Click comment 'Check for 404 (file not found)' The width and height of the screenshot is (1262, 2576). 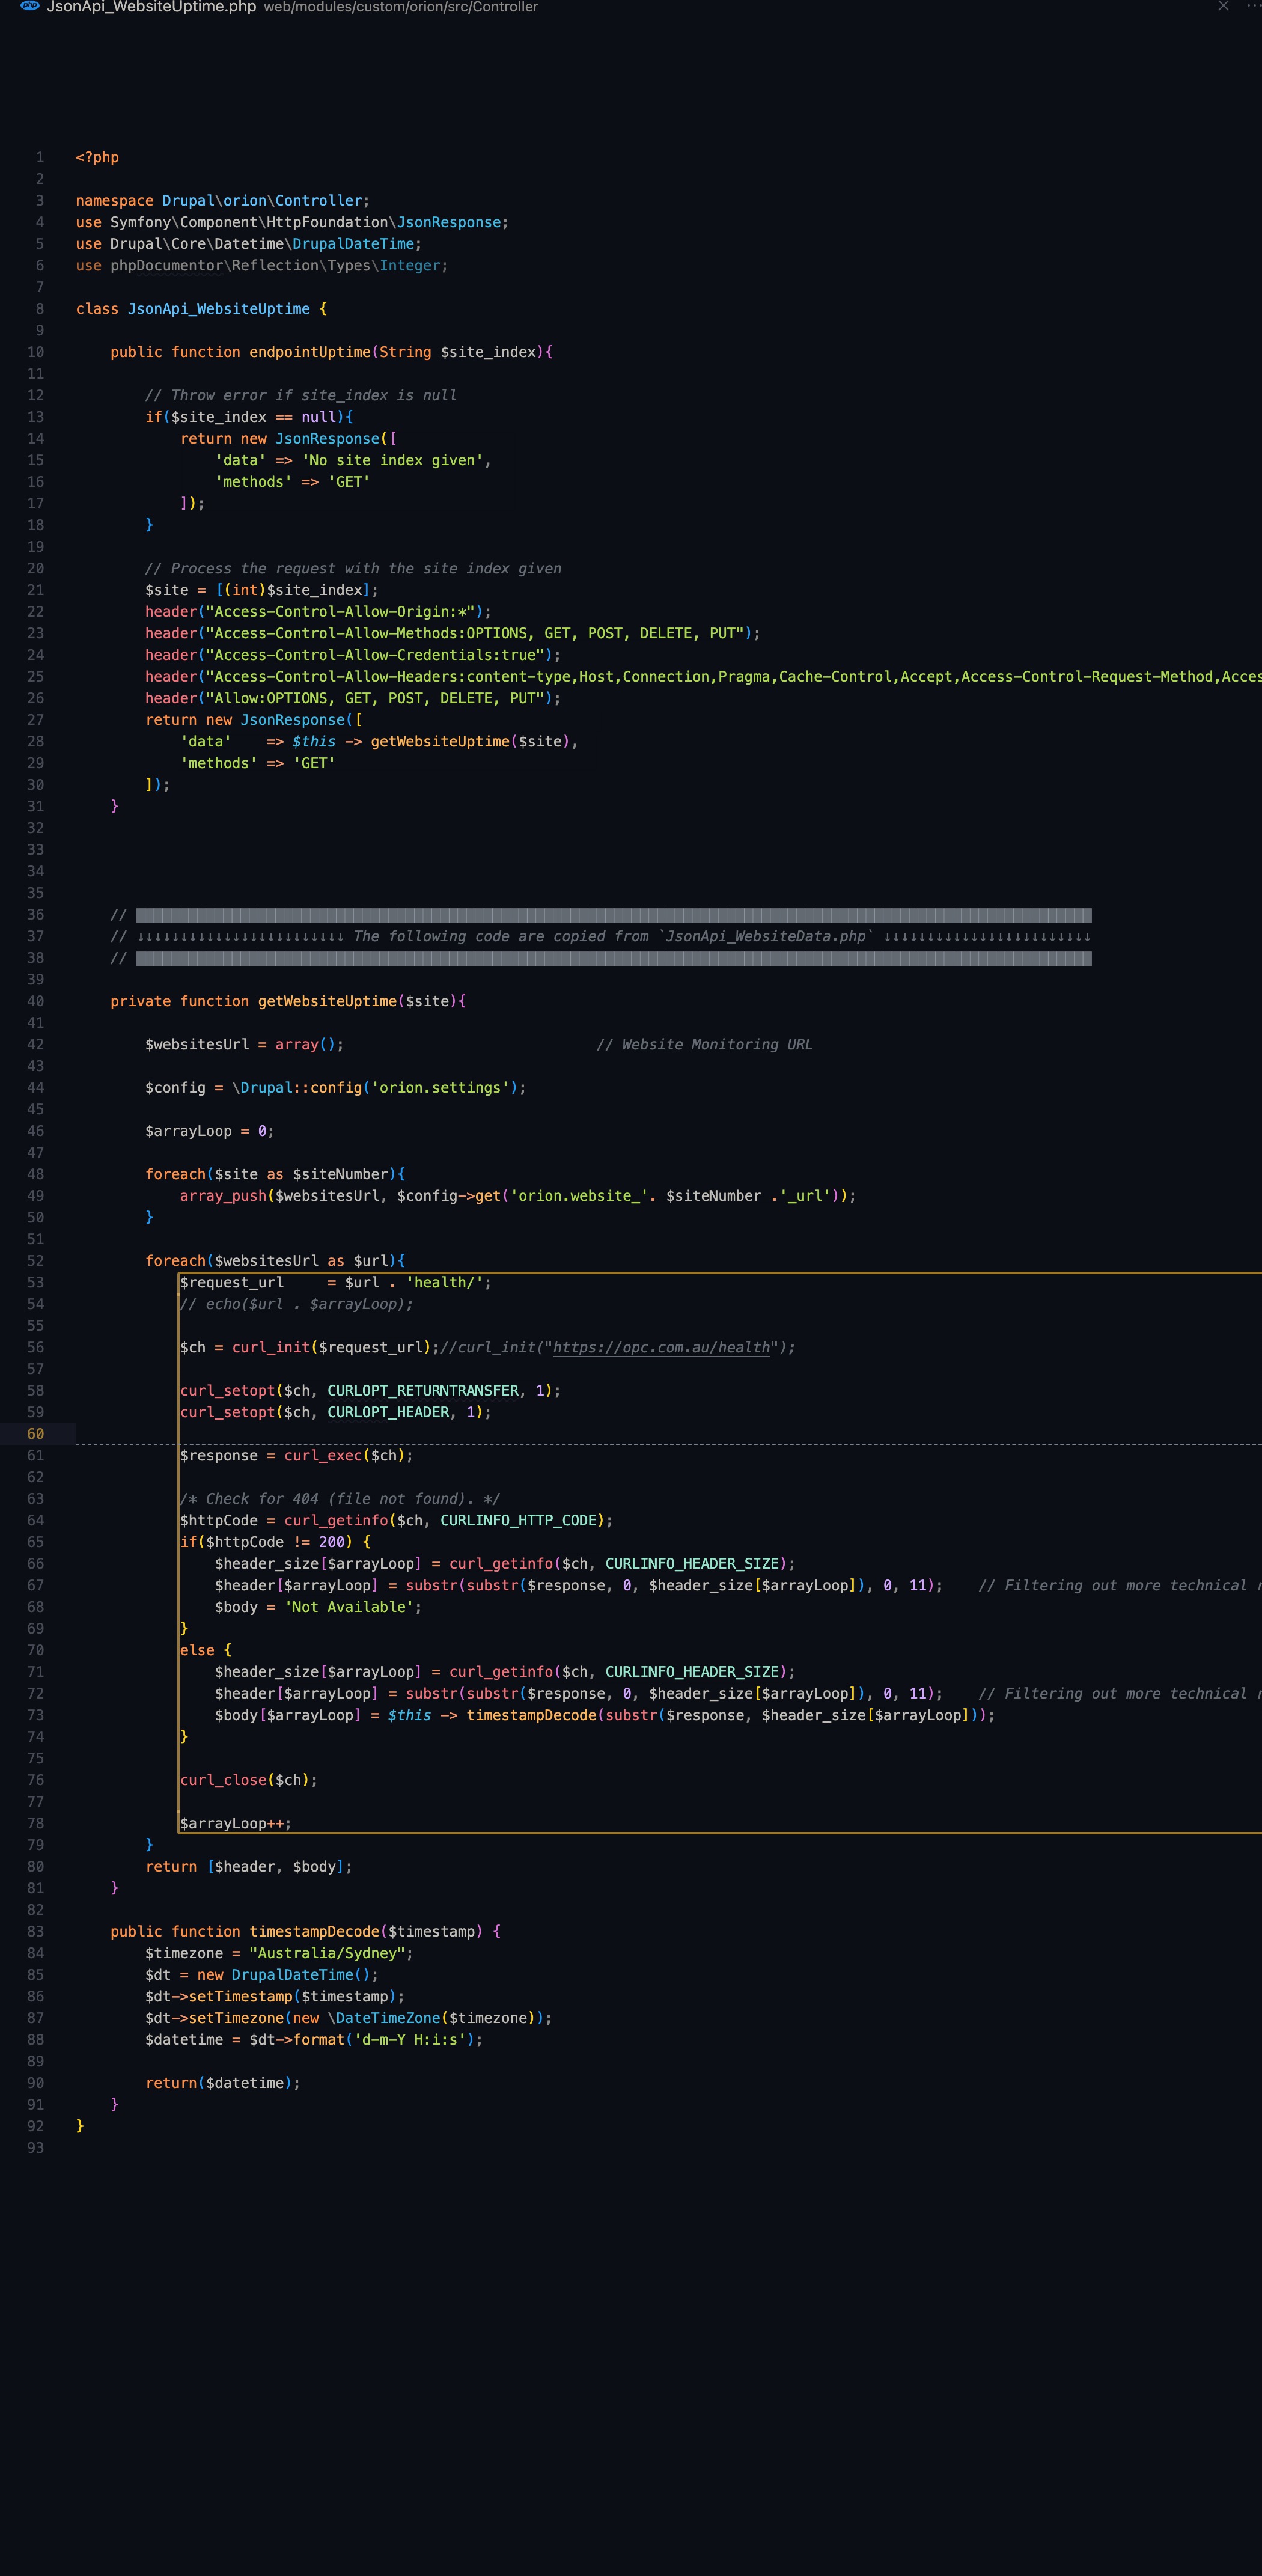340,1499
